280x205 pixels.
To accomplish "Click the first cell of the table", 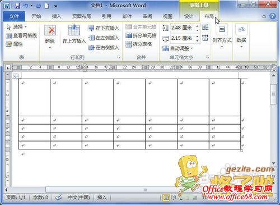I will point(34,97).
